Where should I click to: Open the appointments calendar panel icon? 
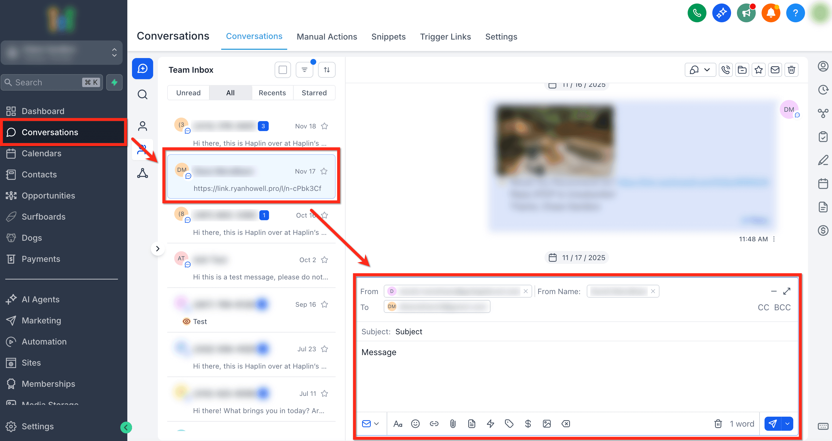pos(823,183)
